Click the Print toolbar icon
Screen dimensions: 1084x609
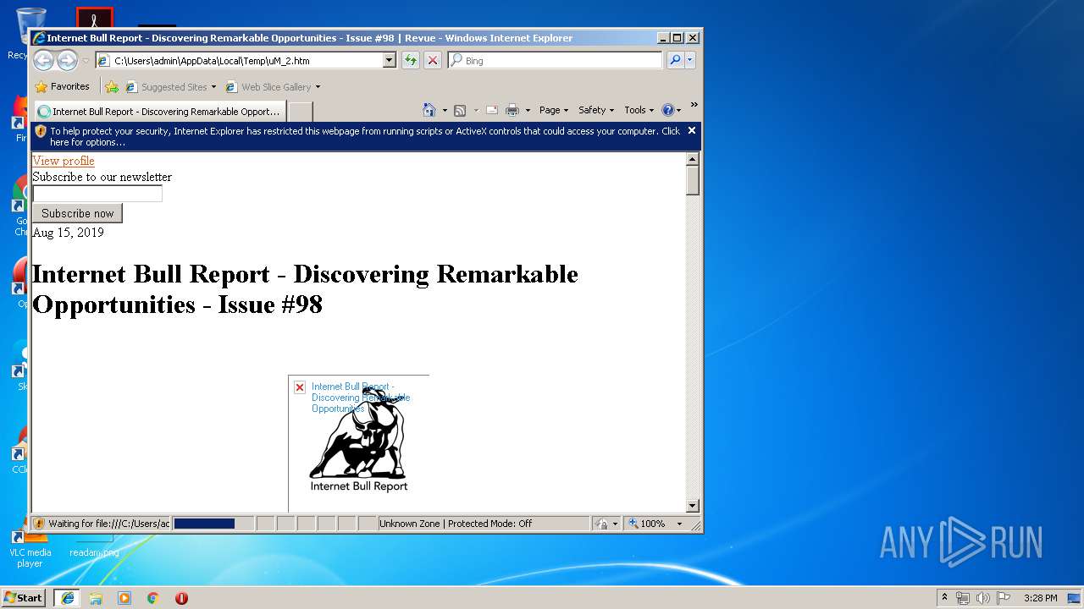512,110
